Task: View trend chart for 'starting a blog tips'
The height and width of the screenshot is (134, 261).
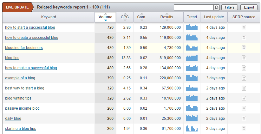Action: point(192,129)
